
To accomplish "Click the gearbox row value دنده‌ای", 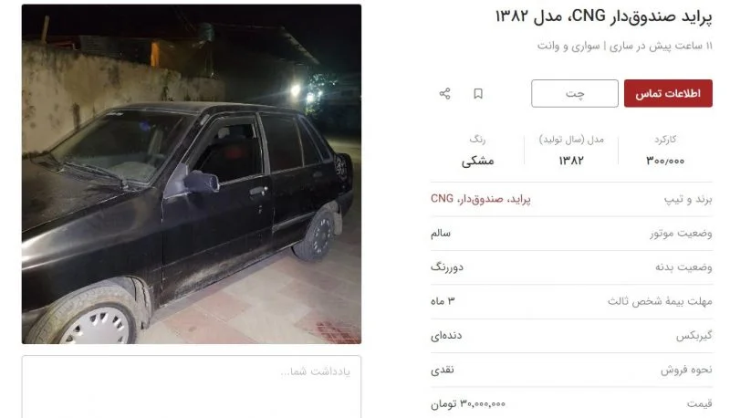I will click(x=446, y=335).
